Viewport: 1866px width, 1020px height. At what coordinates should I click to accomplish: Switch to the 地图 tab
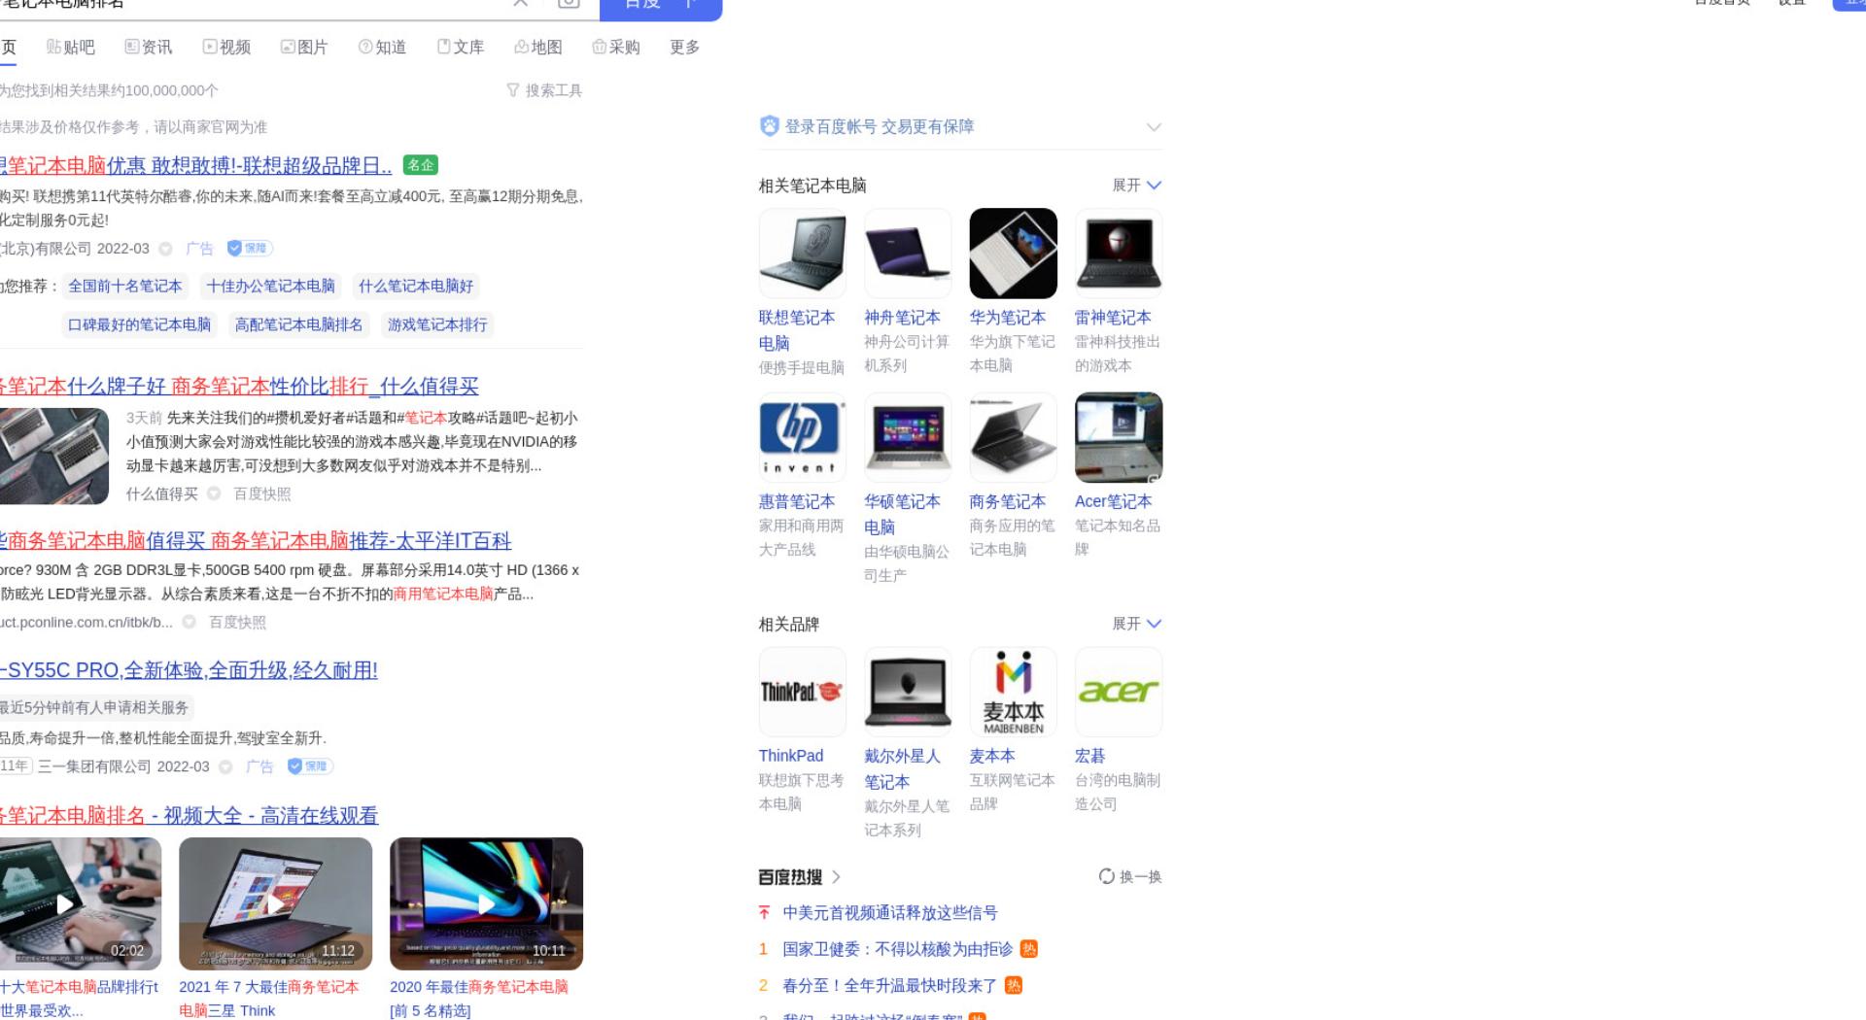pos(537,47)
